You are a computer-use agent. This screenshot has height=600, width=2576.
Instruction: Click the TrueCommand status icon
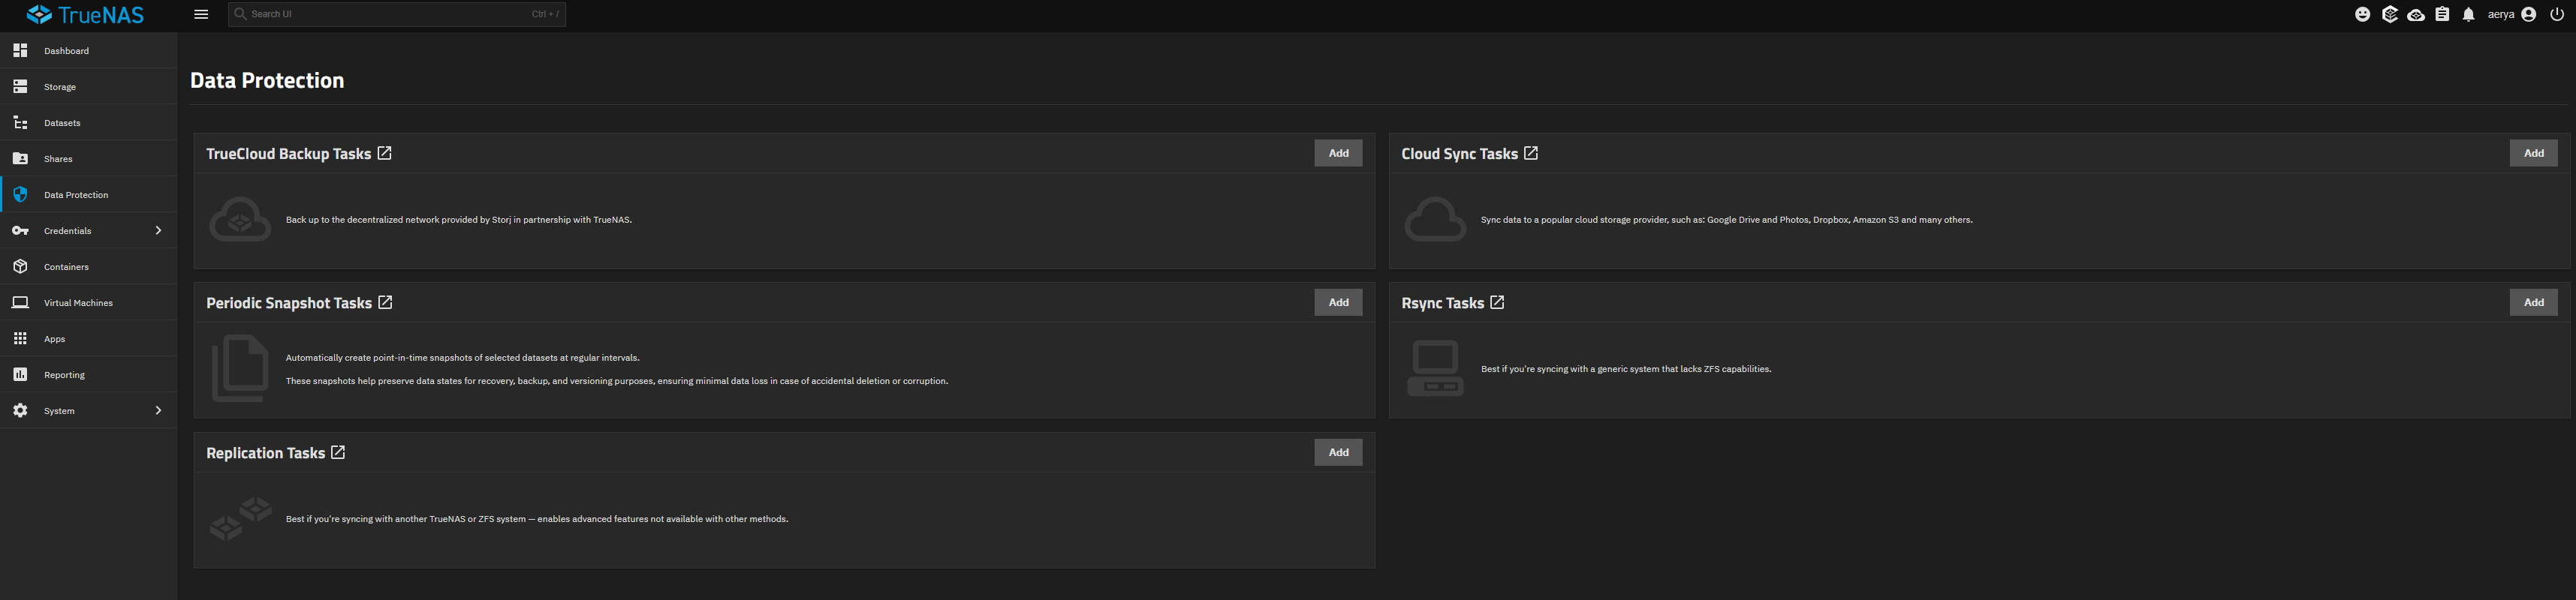tap(2389, 15)
